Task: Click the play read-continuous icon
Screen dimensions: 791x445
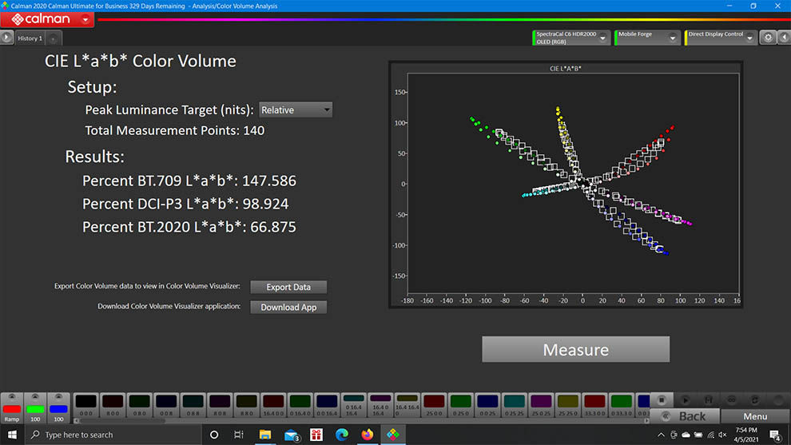Action: click(x=685, y=400)
